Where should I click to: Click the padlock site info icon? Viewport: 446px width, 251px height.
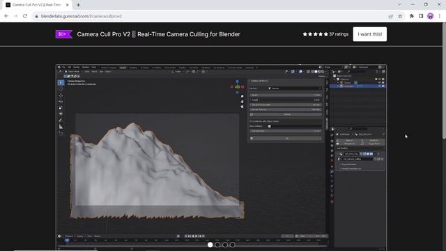point(36,16)
